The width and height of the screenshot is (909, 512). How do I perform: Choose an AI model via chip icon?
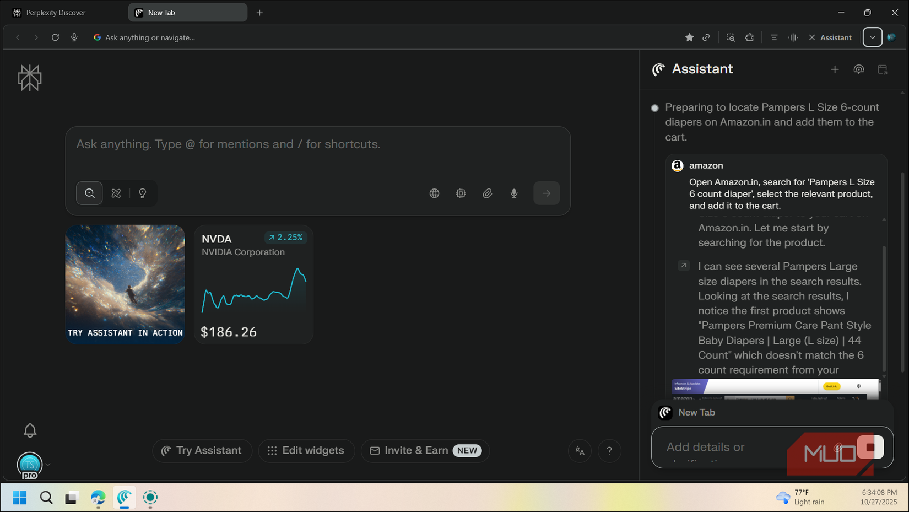(461, 193)
